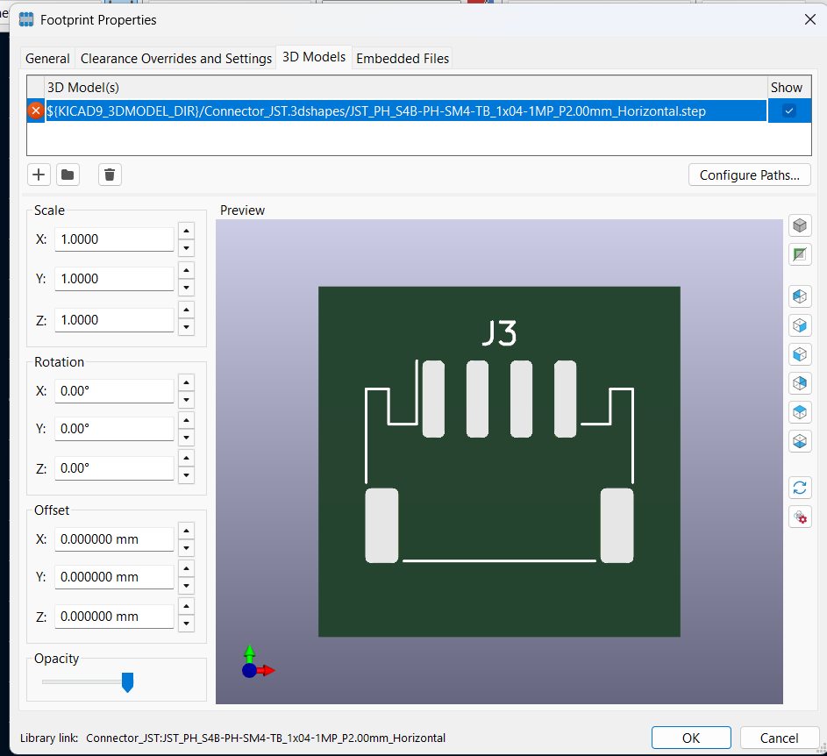Viewport: 827px width, 756px height.
Task: Switch preview to bottom view cube icon
Action: pos(799,440)
